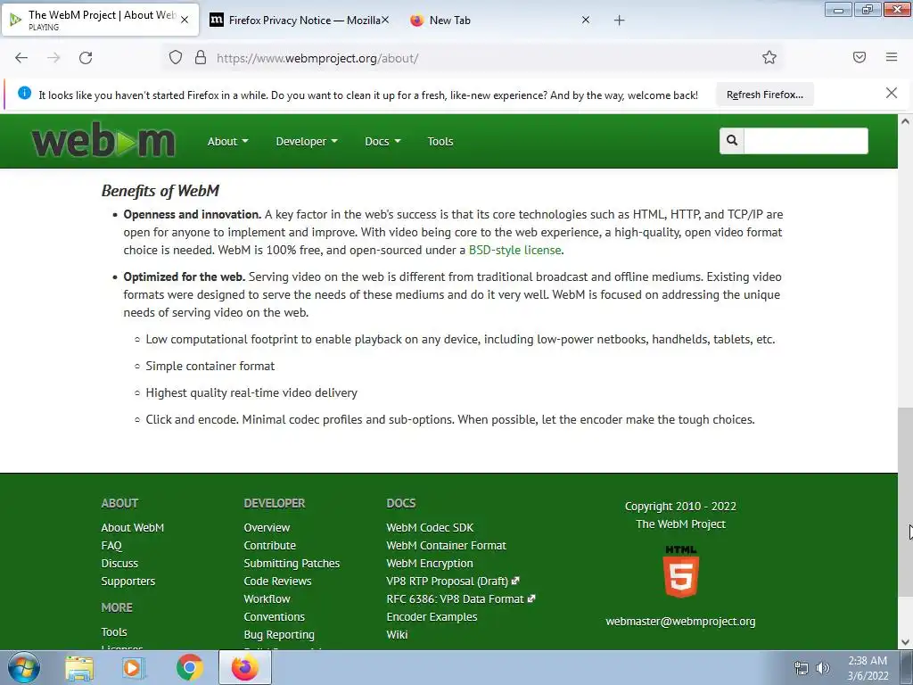Open the Windows Start menu orb
913x685 pixels.
[x=24, y=667]
